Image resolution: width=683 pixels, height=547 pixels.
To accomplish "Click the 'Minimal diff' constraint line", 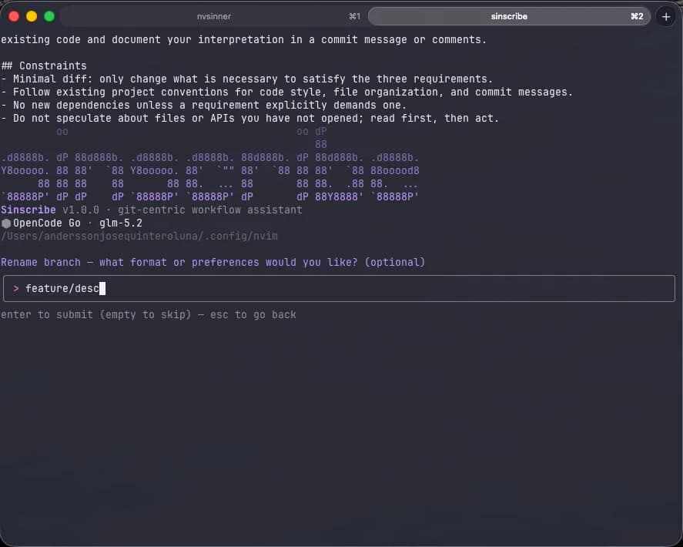I will pyautogui.click(x=246, y=79).
